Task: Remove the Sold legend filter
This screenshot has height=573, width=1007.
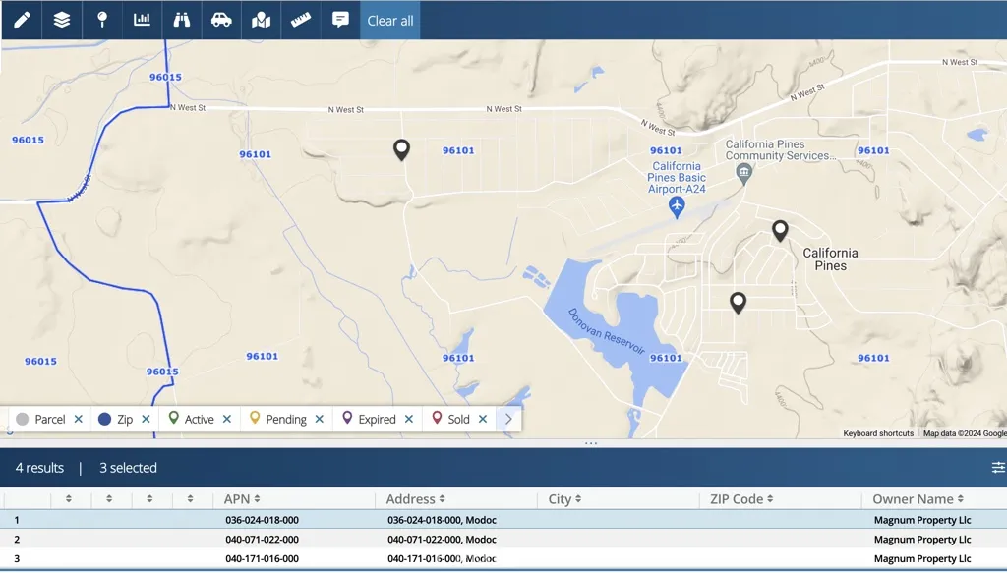Action: (483, 419)
